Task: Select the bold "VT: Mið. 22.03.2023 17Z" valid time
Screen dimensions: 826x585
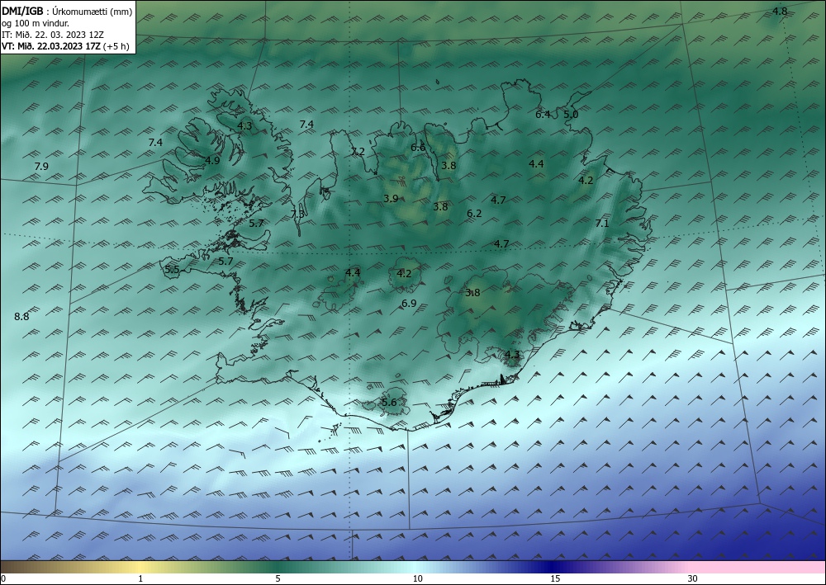Action: pyautogui.click(x=51, y=45)
